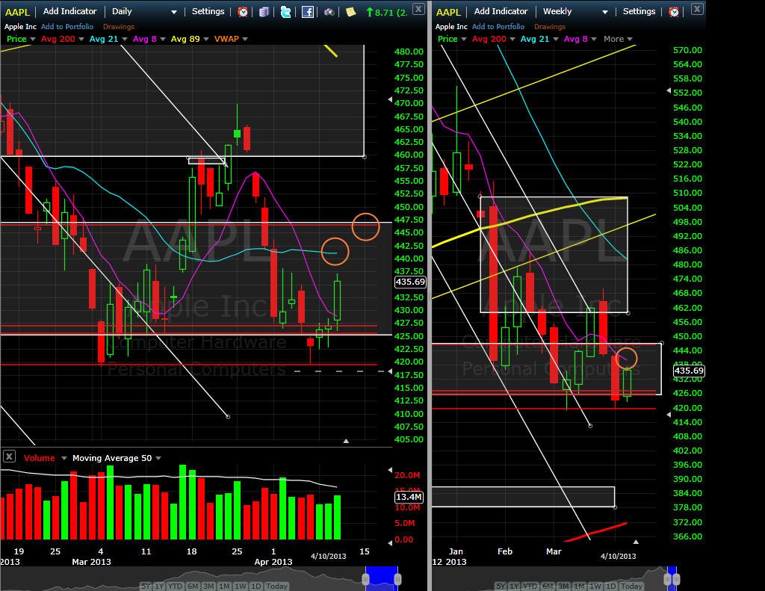Open Settings in the Daily chart
The image size is (765, 591).
click(208, 11)
